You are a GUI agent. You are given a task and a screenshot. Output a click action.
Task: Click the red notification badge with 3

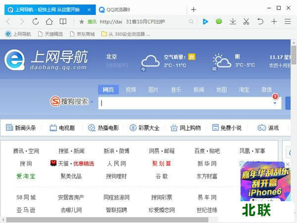pyautogui.click(x=275, y=96)
